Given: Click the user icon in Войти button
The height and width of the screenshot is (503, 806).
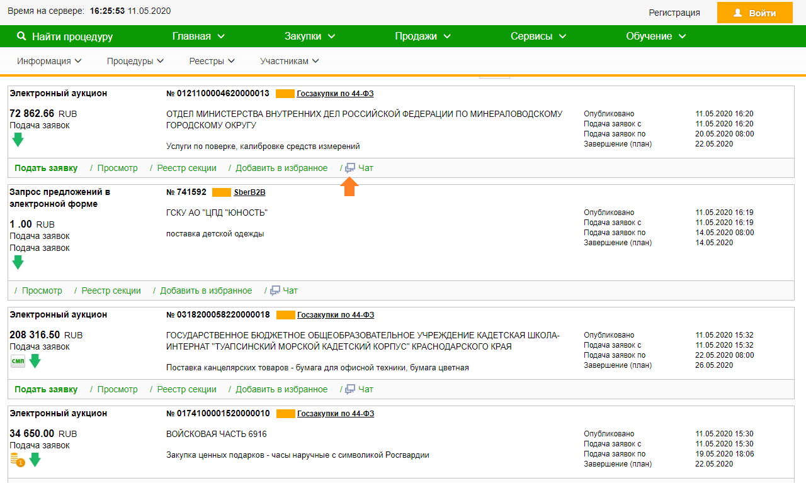Looking at the screenshot, I should (738, 13).
